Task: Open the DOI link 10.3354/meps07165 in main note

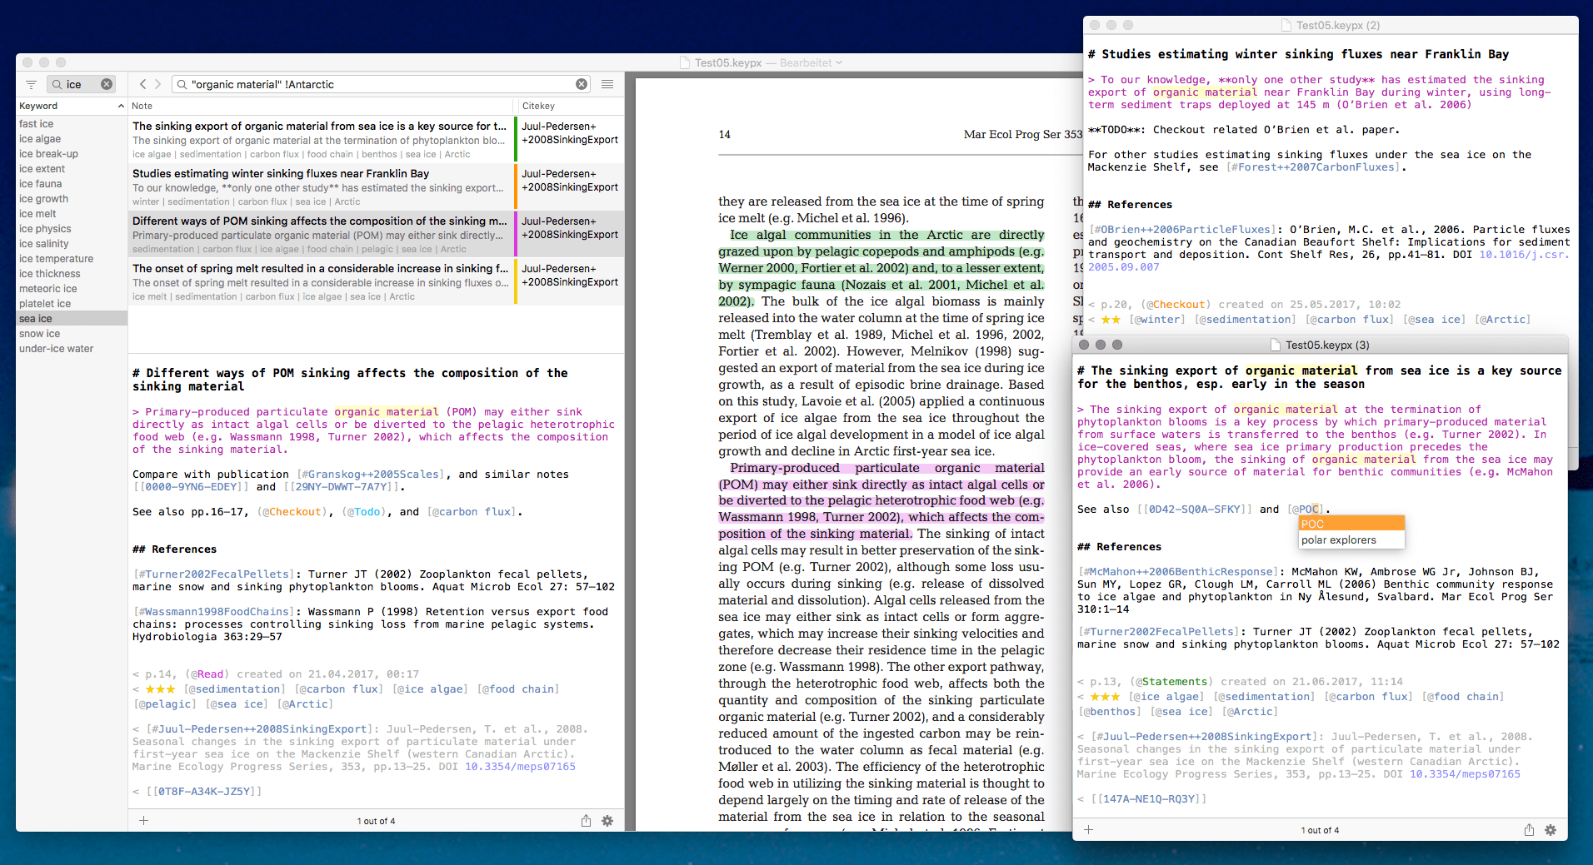Action: tap(520, 767)
